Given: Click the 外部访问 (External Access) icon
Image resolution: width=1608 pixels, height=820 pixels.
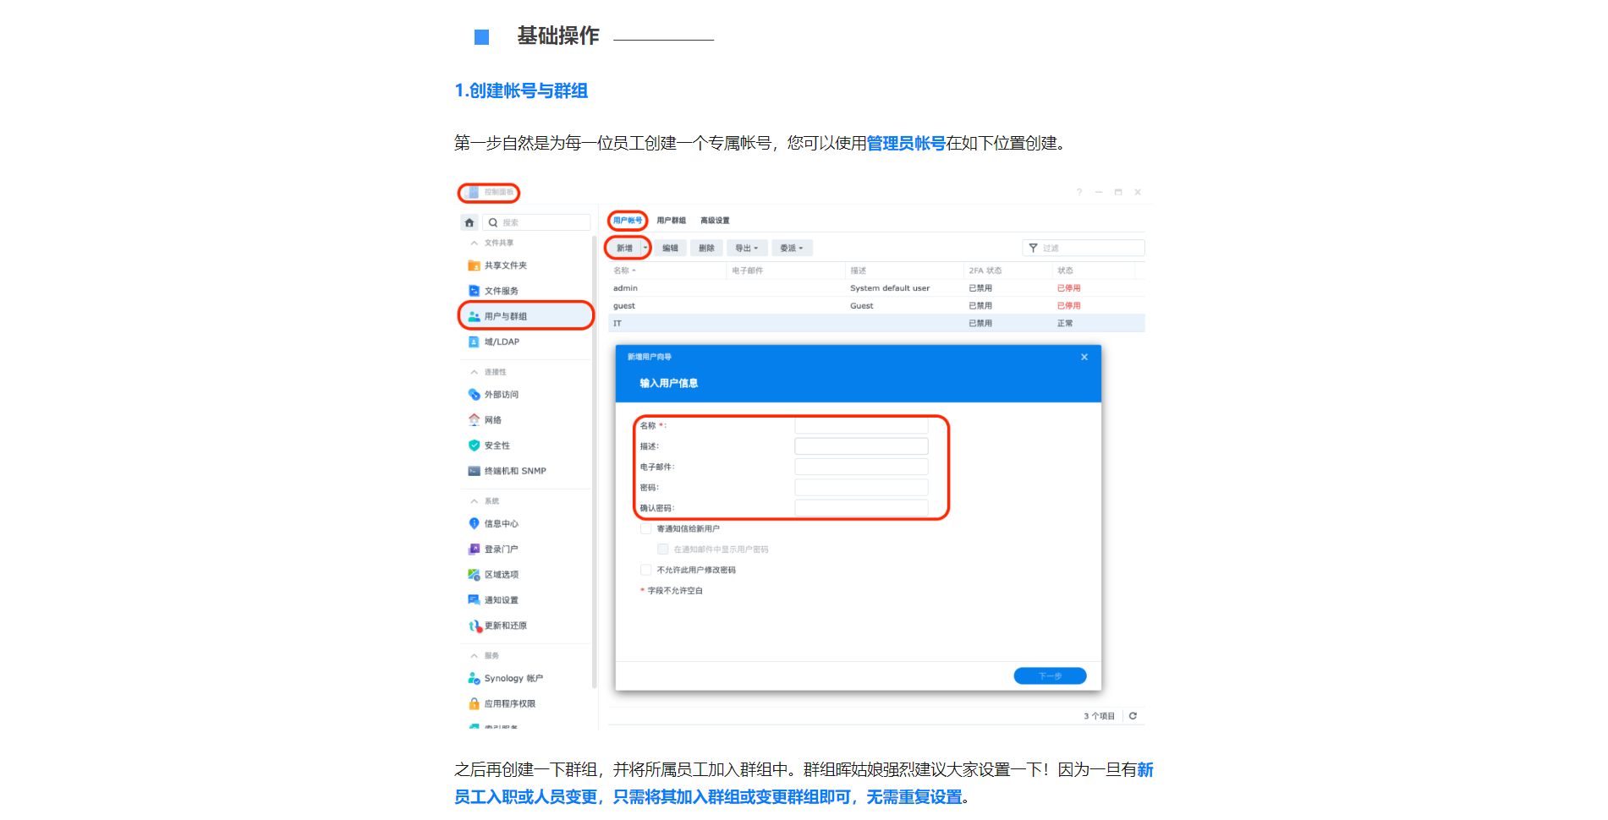Looking at the screenshot, I should pos(474,395).
